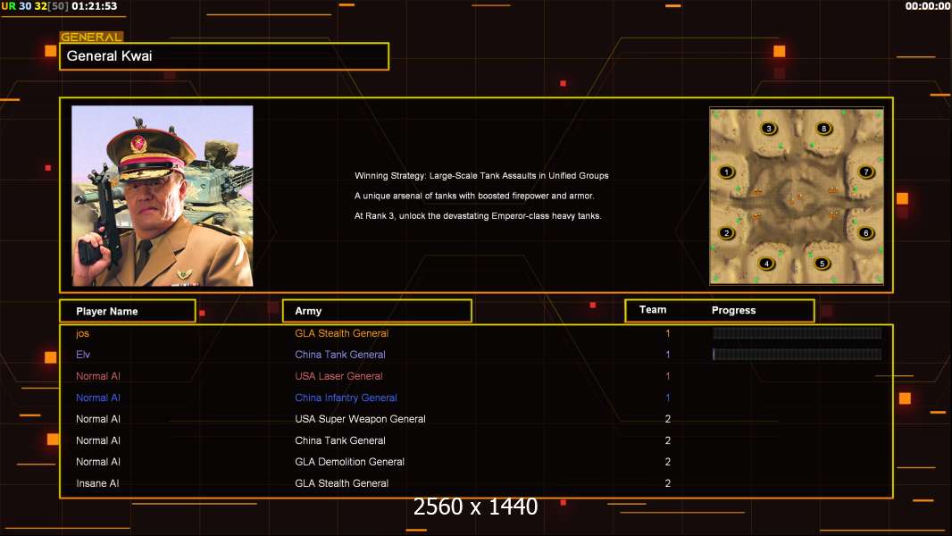Click the orange GLA Stealth General for jos
The image size is (952, 536).
point(341,333)
